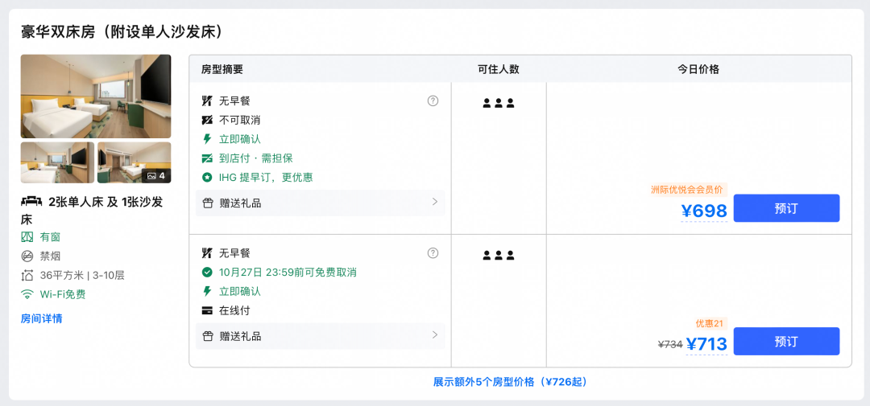Click the cutlery icon beside 无早餐 in first rate
Screen dimensions: 870x406
click(207, 100)
